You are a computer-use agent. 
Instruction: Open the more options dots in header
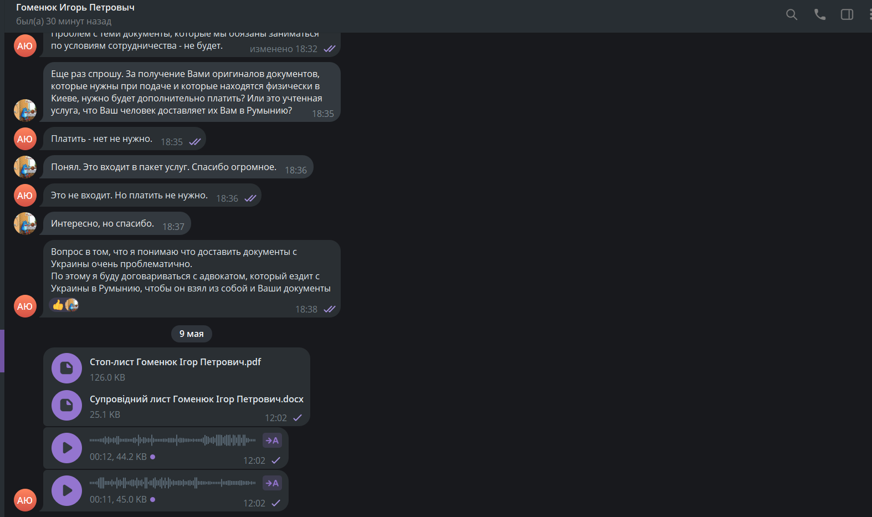[870, 14]
